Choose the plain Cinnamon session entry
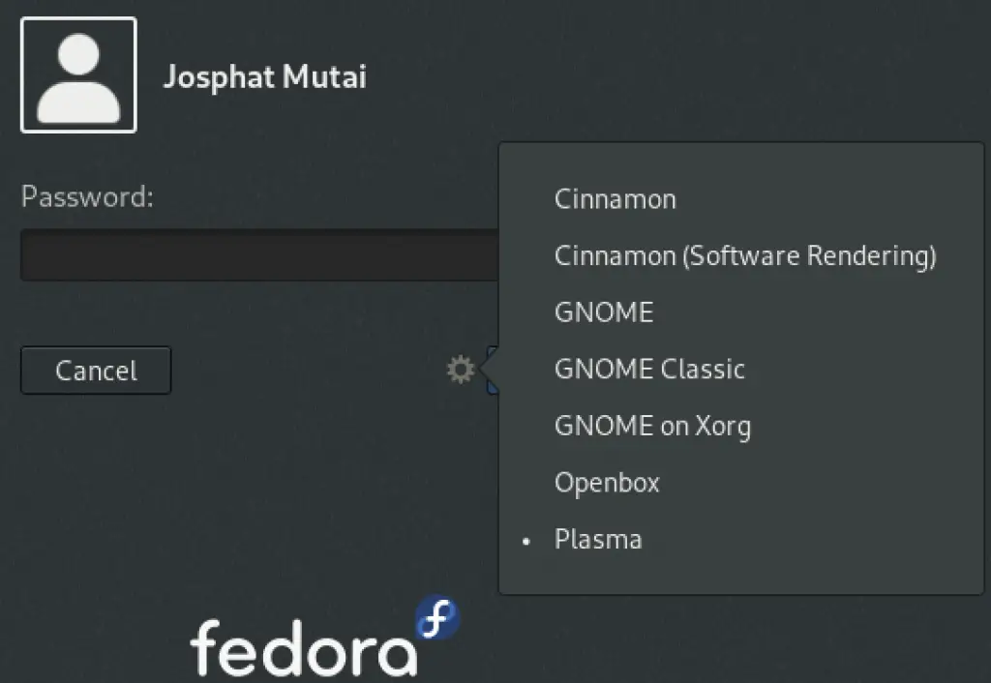 pyautogui.click(x=615, y=199)
